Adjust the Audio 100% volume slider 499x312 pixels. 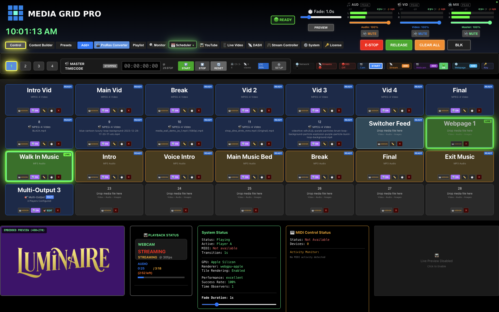(x=370, y=23)
